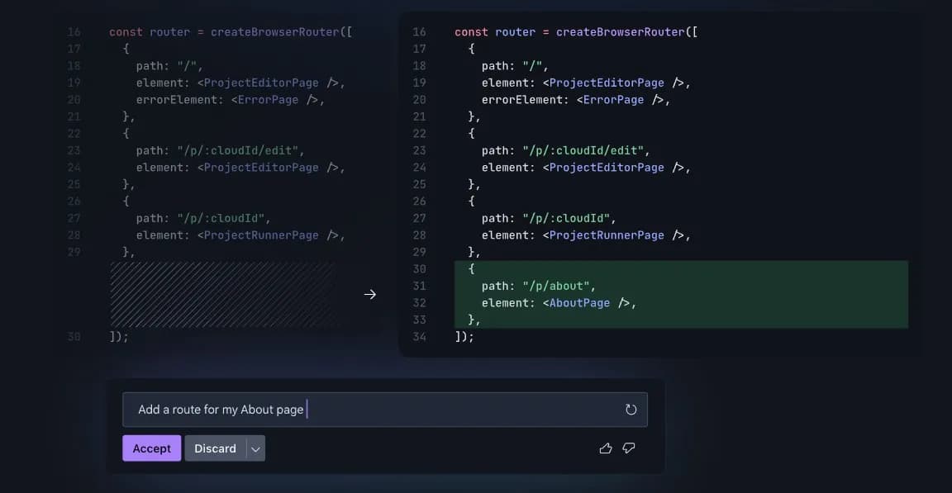Screen dimensions: 952x493
Task: Click the "Add a route for my About page" input
Action: (372, 410)
